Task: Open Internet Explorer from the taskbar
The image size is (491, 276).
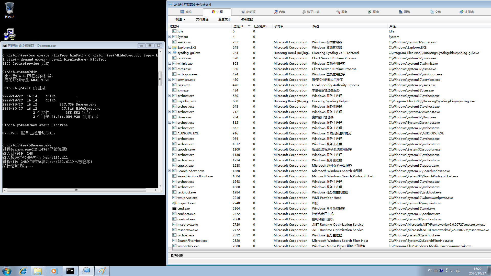Action: (x=23, y=271)
